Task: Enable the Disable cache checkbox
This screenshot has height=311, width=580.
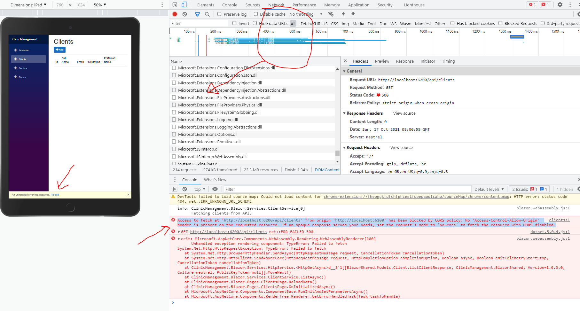Action: [x=256, y=14]
